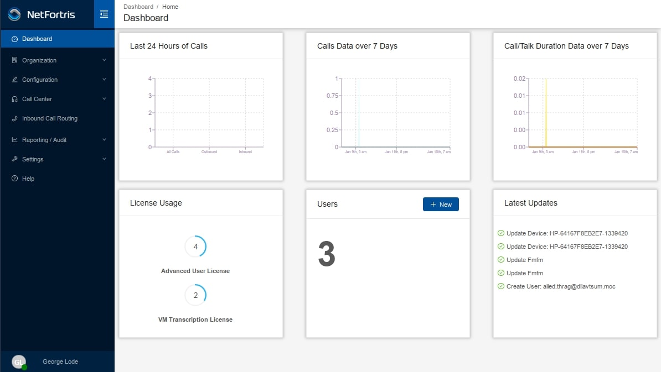Open the Call Center menu item
Screen dimensions: 661x372
click(58, 99)
